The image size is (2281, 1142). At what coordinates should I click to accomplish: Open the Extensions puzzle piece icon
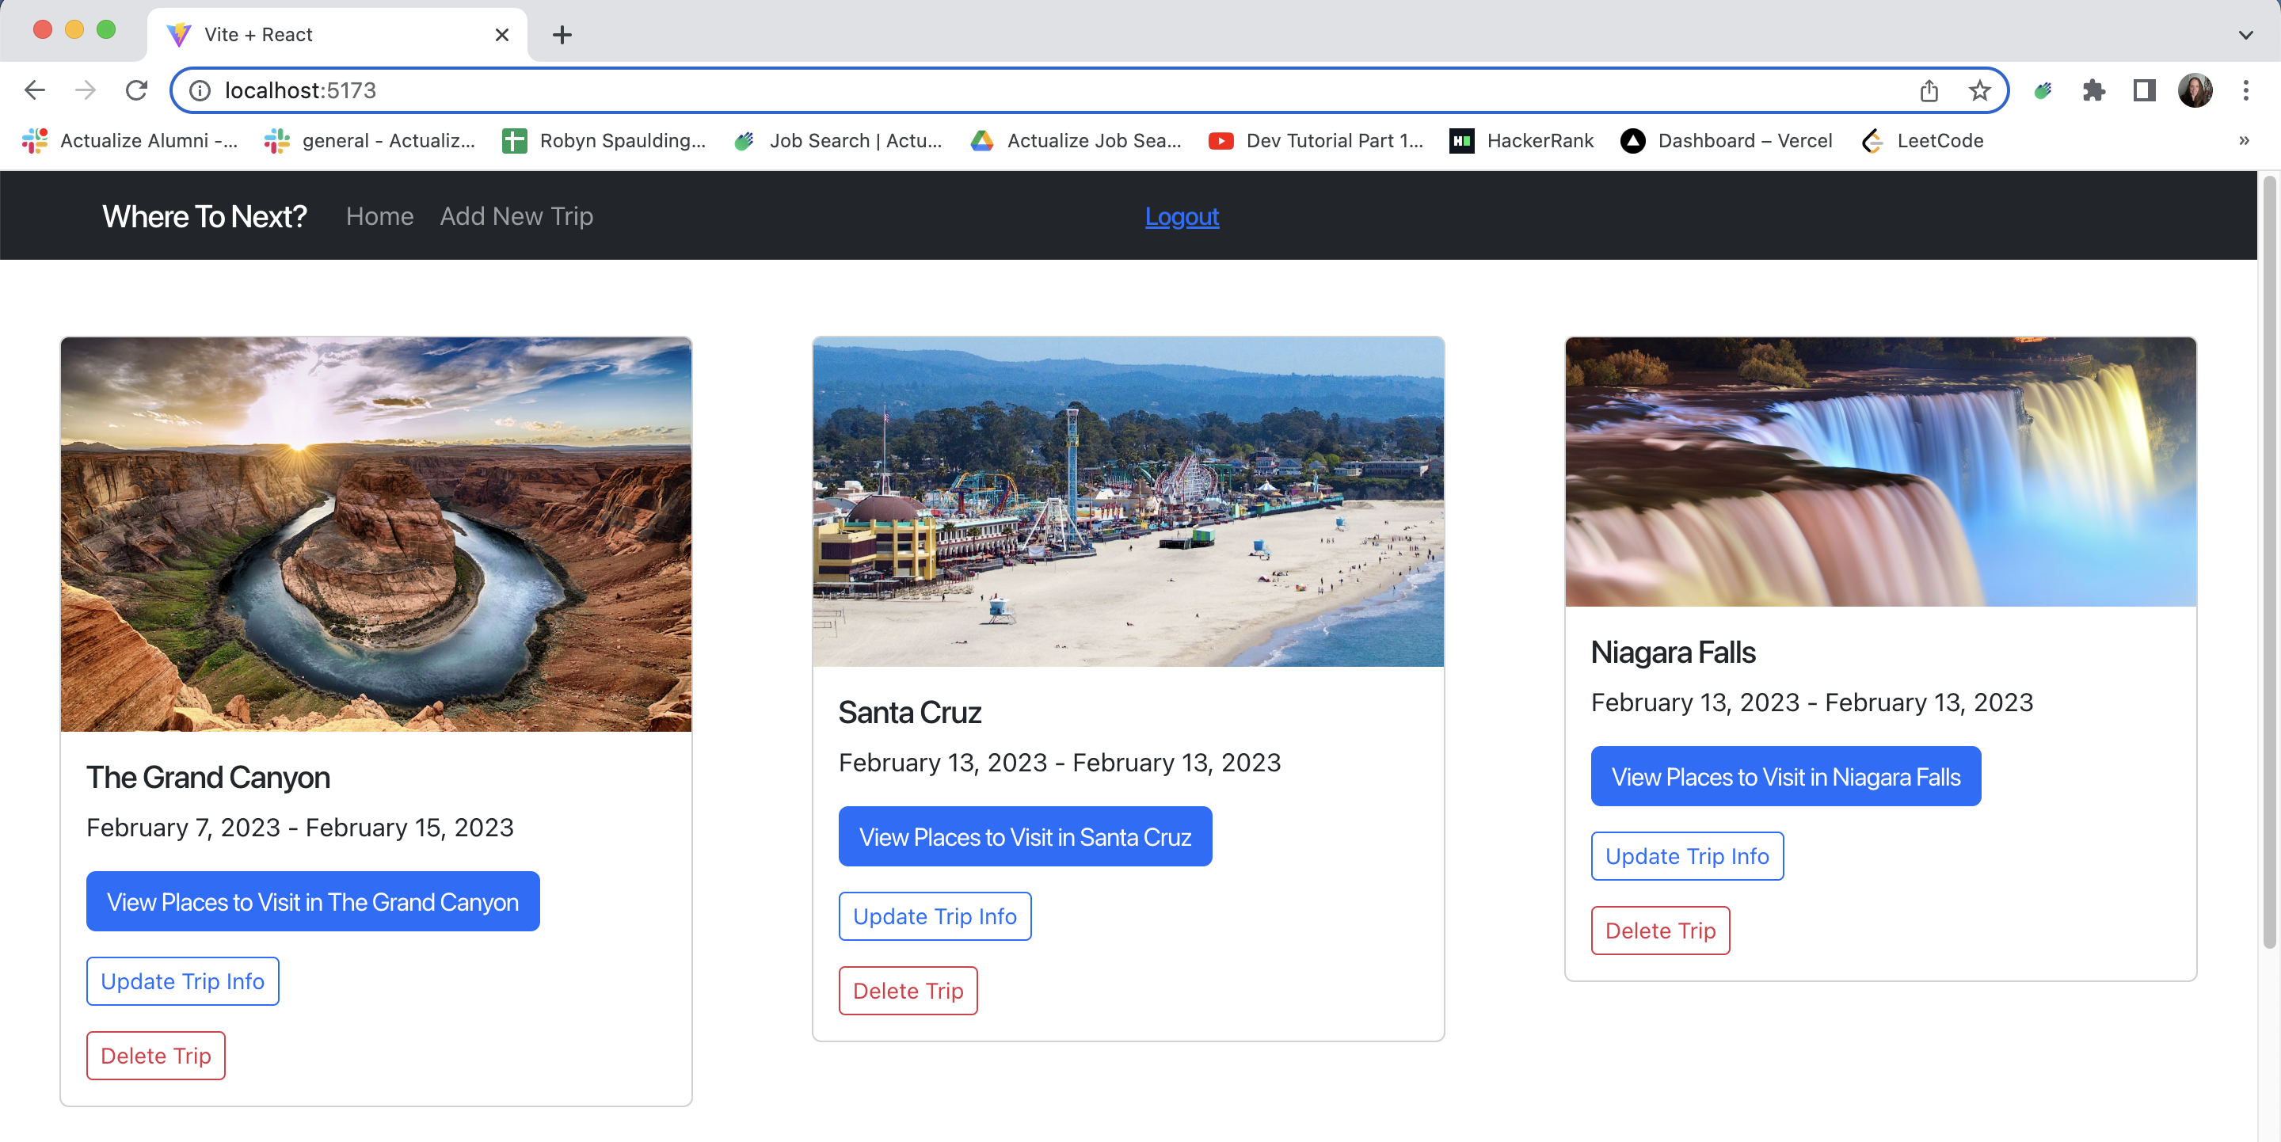[x=2093, y=90]
